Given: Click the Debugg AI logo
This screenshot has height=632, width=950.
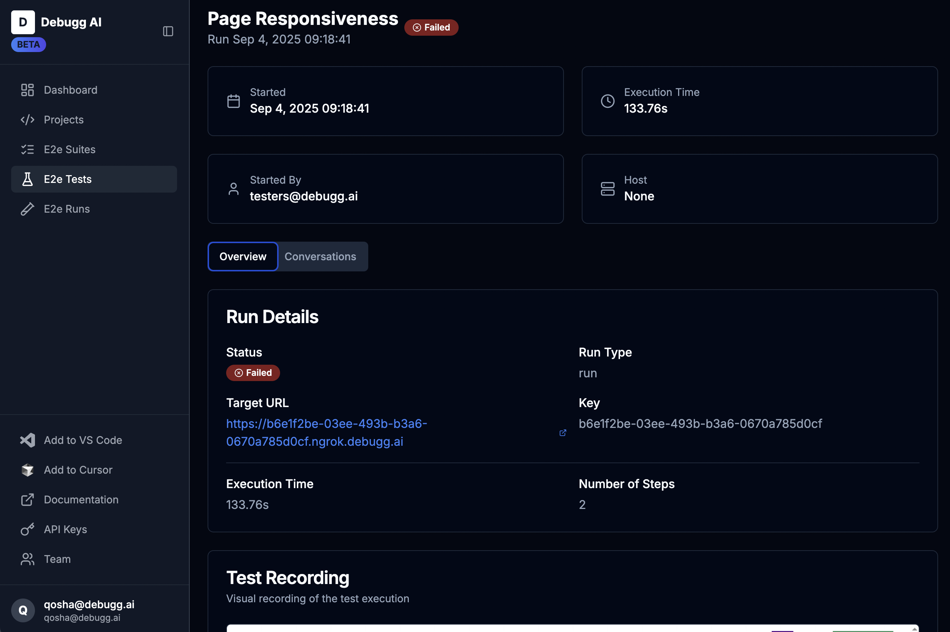Looking at the screenshot, I should pyautogui.click(x=23, y=22).
